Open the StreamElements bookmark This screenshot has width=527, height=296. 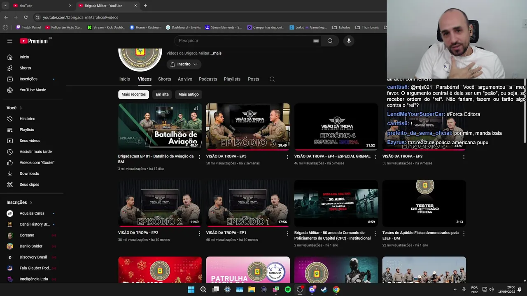[224, 28]
